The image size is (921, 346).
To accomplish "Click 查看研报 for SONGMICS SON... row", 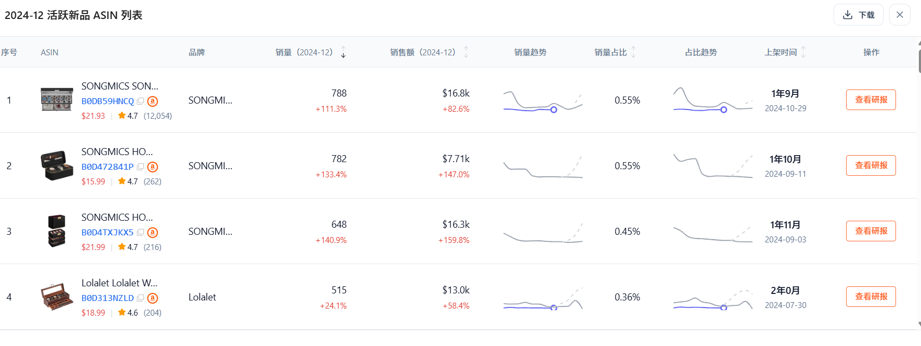I will 870,100.
